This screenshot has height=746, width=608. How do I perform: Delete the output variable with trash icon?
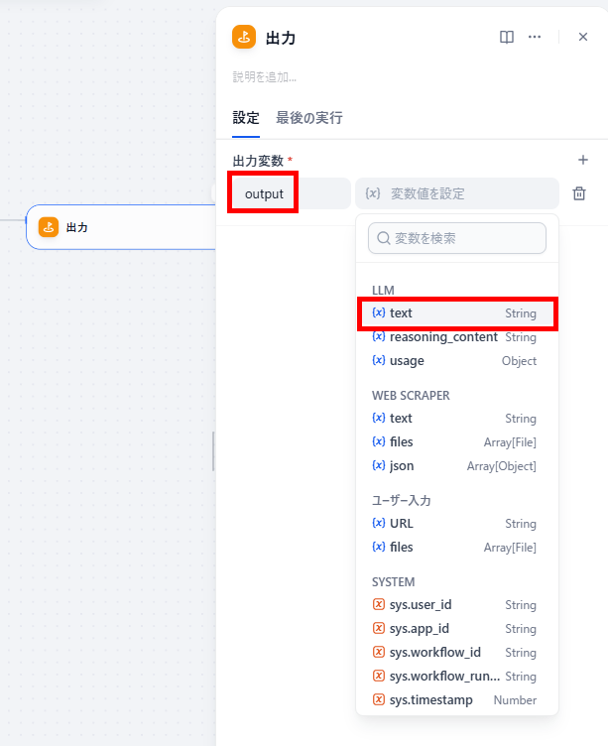(x=579, y=193)
